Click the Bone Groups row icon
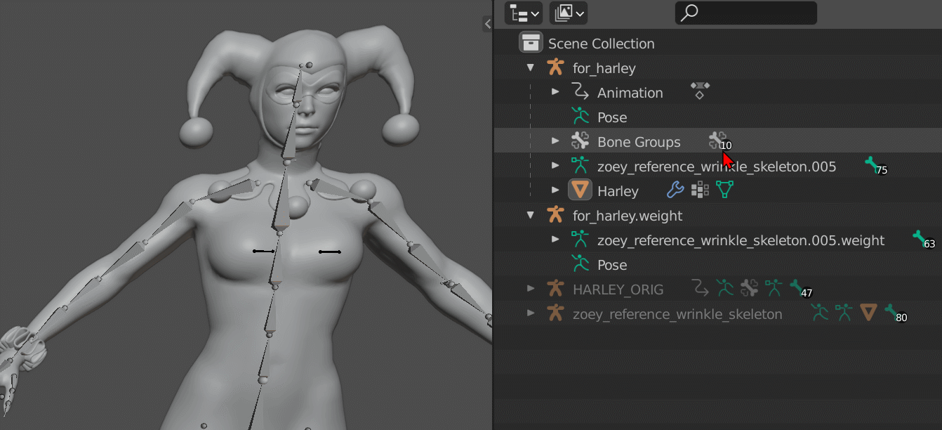Image resolution: width=942 pixels, height=430 pixels. [x=579, y=141]
